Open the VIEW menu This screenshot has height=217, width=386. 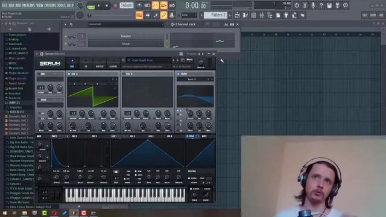40,5
